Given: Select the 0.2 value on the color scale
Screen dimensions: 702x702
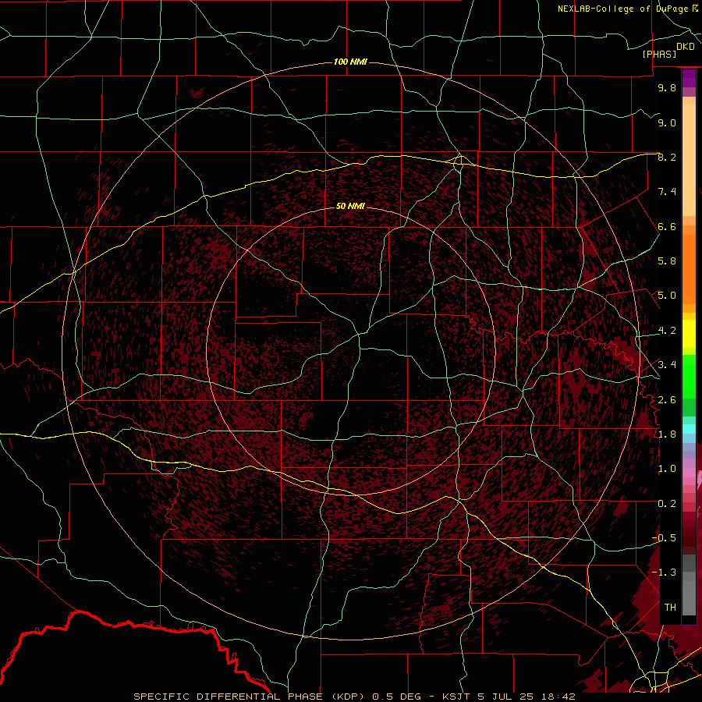Looking at the screenshot, I should 667,504.
